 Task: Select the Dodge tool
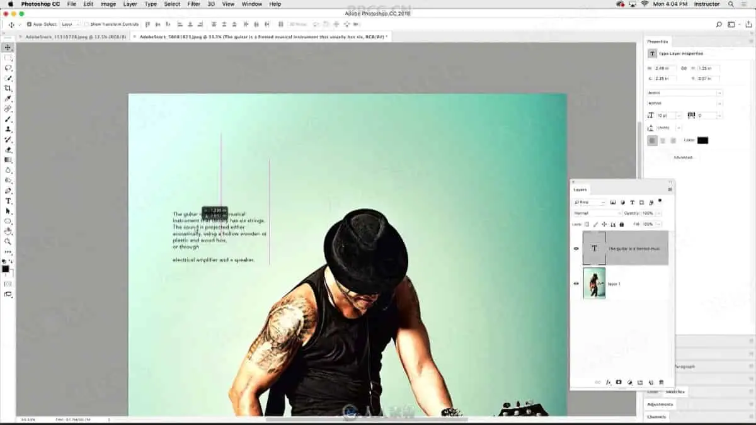point(8,180)
